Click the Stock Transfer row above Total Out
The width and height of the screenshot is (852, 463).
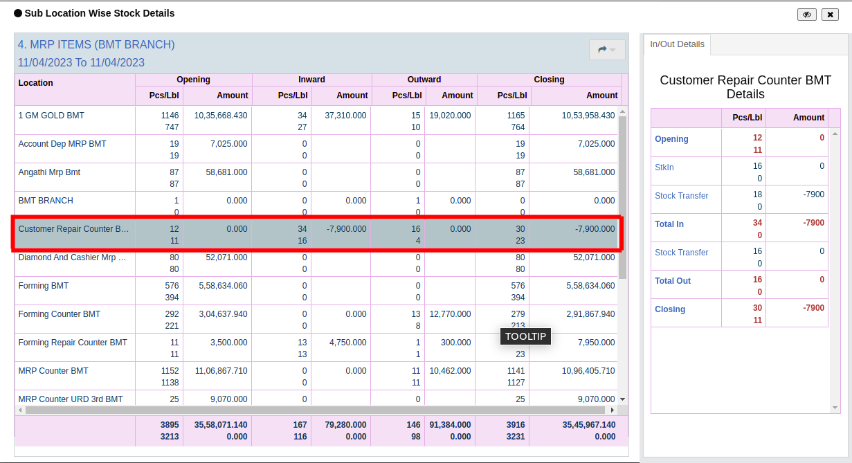pos(740,256)
